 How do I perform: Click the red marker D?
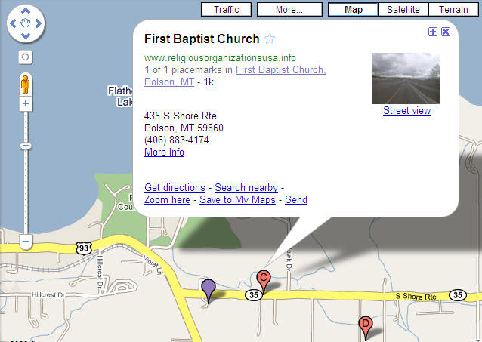pyautogui.click(x=365, y=324)
